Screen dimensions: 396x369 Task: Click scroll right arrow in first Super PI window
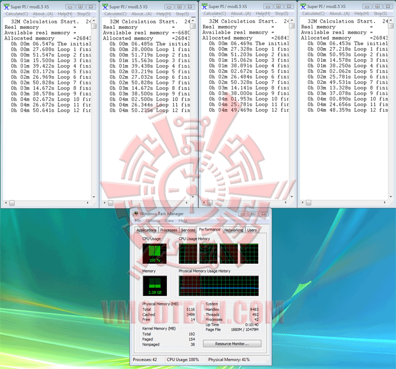(x=88, y=203)
